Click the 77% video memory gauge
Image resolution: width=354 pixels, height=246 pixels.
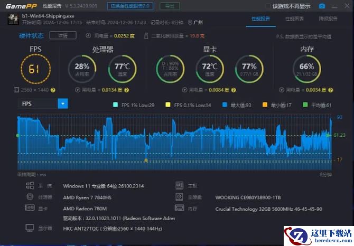pyautogui.click(x=249, y=69)
